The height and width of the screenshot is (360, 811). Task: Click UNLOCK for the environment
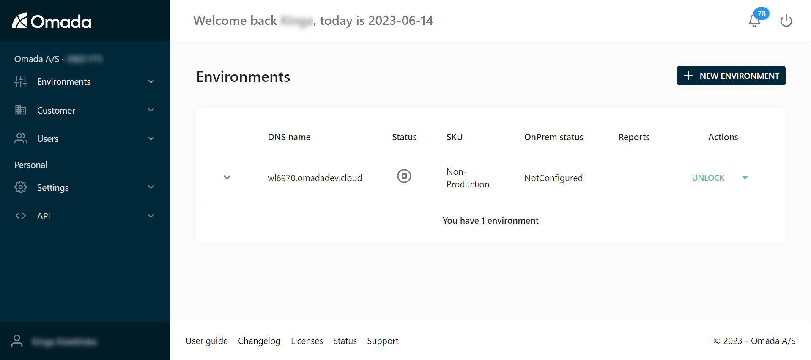[708, 178]
